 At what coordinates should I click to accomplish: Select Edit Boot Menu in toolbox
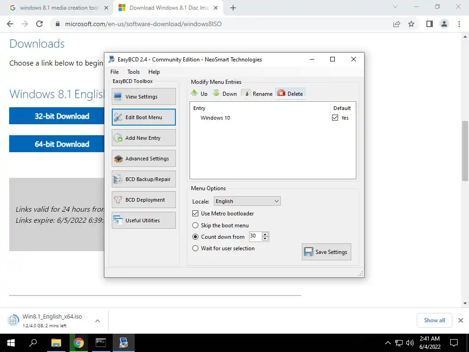click(143, 117)
